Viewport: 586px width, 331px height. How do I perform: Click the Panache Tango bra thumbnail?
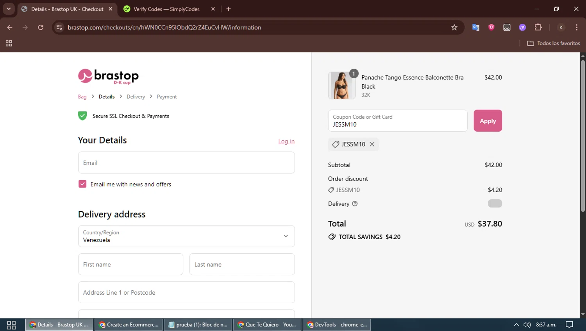[x=342, y=86]
